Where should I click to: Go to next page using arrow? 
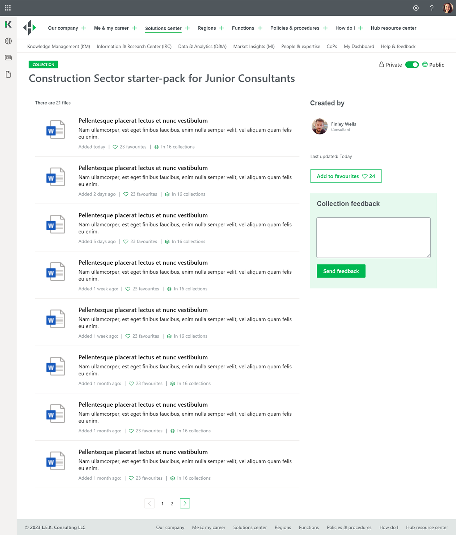(x=185, y=503)
